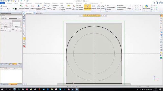Expand the Фрагмент dropdown arrow

124,5
